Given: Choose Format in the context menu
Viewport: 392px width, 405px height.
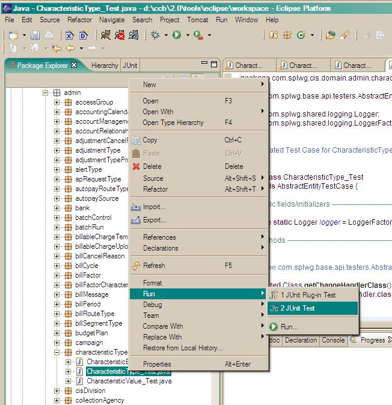Looking at the screenshot, I should point(198,283).
